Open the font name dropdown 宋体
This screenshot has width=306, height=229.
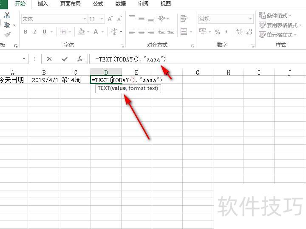point(85,19)
